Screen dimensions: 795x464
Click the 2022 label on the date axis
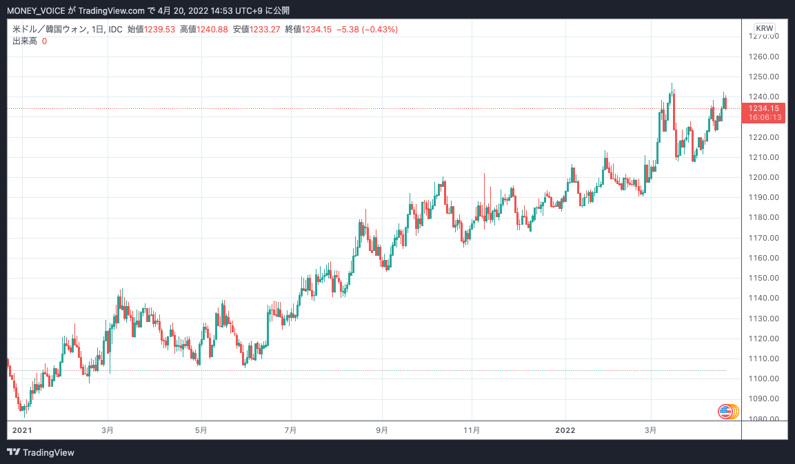(x=565, y=430)
